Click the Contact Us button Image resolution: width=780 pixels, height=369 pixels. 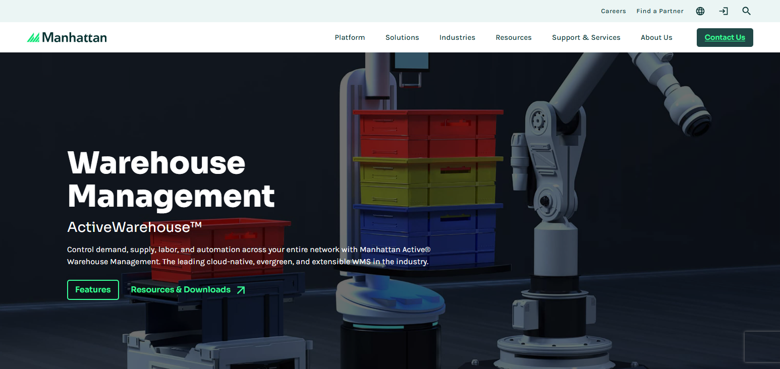tap(725, 37)
